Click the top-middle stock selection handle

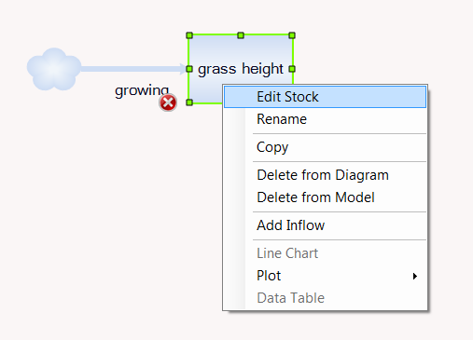click(x=241, y=35)
